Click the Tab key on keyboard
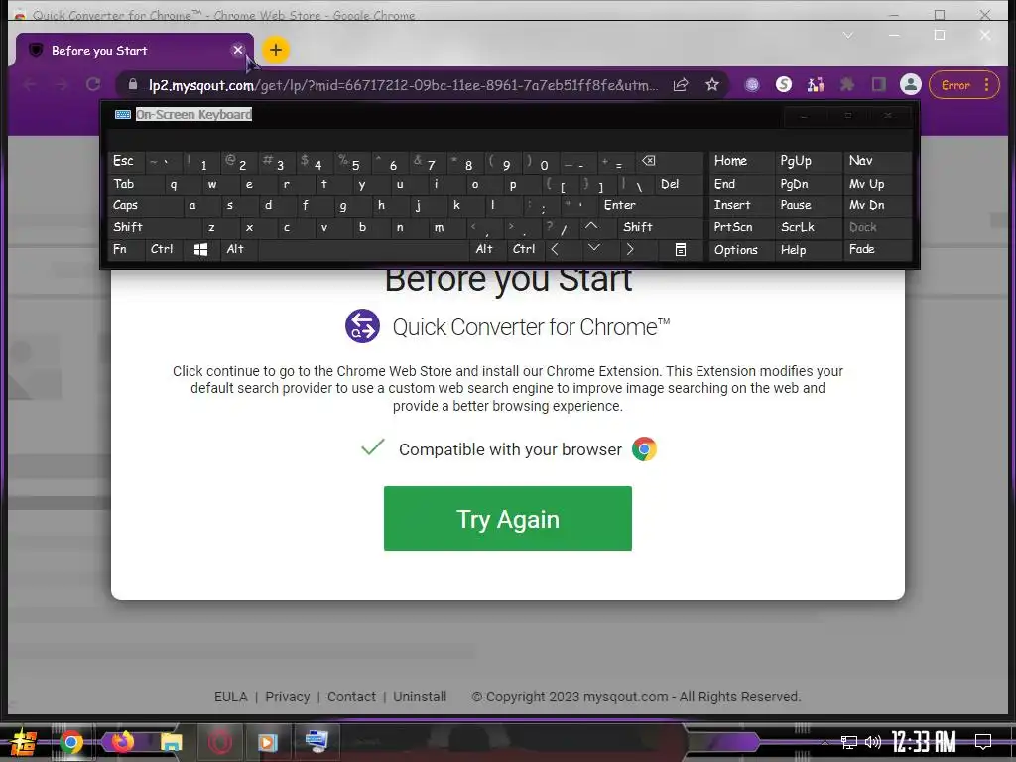 pos(135,184)
